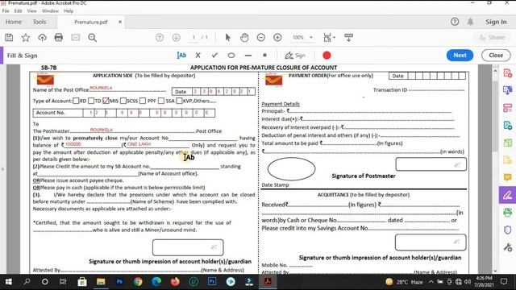Viewport: 516px width, 290px height.
Task: Select the dot tool
Action: point(264,56)
